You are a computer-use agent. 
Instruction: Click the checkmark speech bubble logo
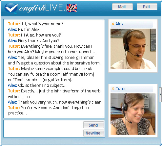coord(11,8)
